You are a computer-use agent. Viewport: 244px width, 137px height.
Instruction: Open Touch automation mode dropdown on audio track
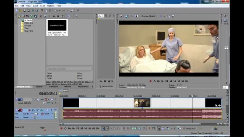[x=52, y=114]
